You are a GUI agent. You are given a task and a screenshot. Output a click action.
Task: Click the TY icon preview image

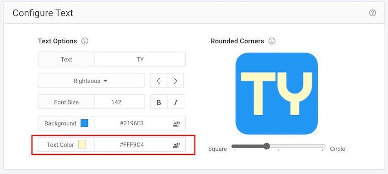click(x=277, y=94)
